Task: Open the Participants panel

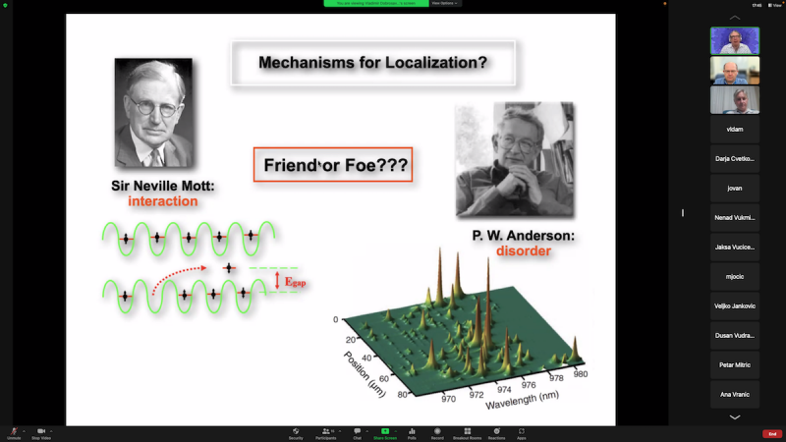Action: pos(325,432)
